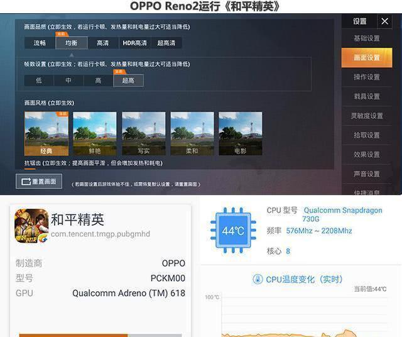This screenshot has width=402, height=337.
Task: Click the frequency value 576Mhz ~ 2208Mhz
Action: coord(319,231)
